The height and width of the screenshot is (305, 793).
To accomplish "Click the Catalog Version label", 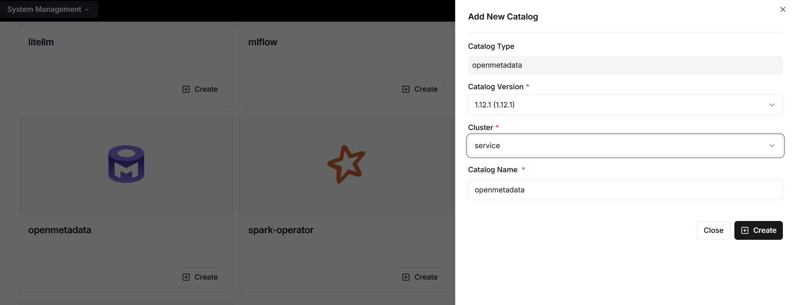I will point(496,87).
